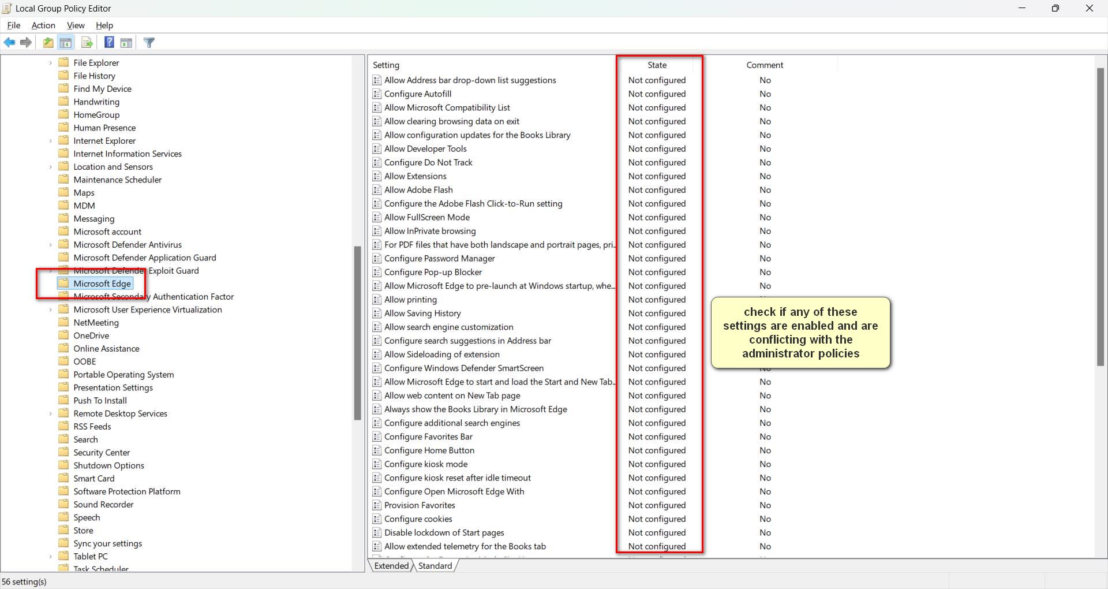This screenshot has width=1108, height=589.
Task: Select the Microsoft Edge folder
Action: click(x=102, y=284)
